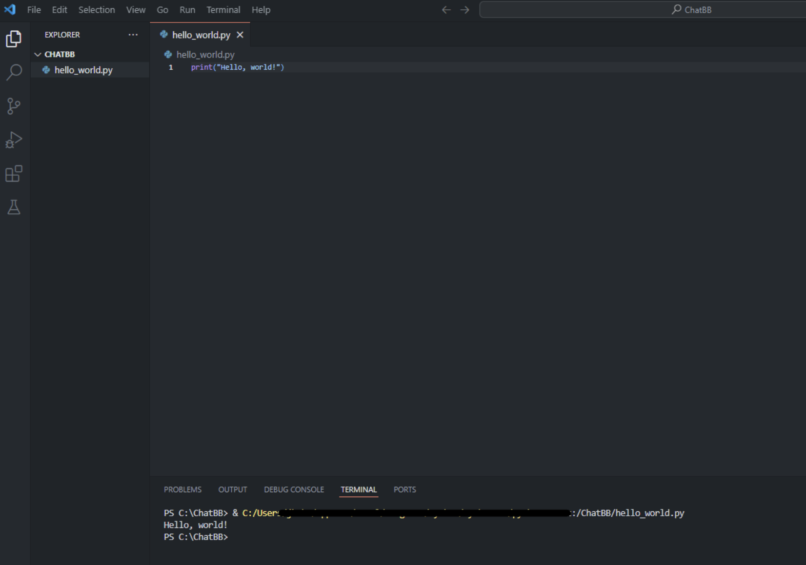The width and height of the screenshot is (806, 565).
Task: Open the Help menu
Action: [x=261, y=10]
